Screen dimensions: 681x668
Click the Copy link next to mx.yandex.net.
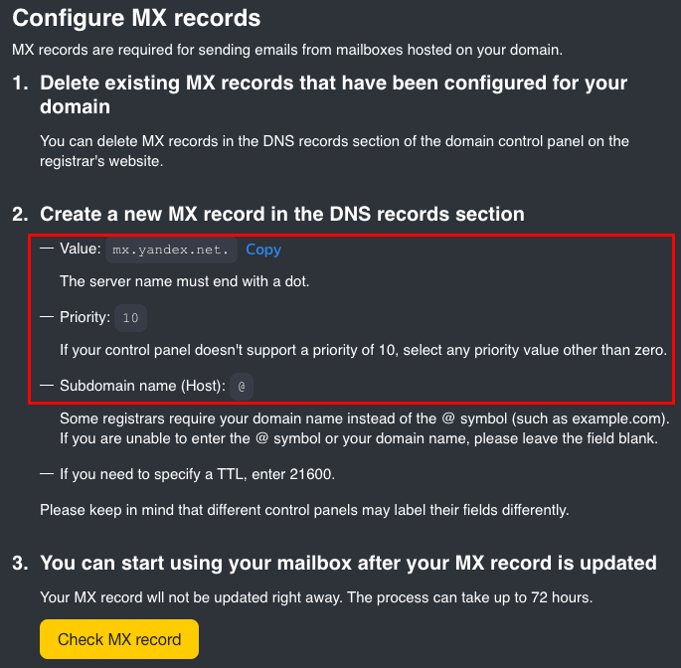point(263,250)
